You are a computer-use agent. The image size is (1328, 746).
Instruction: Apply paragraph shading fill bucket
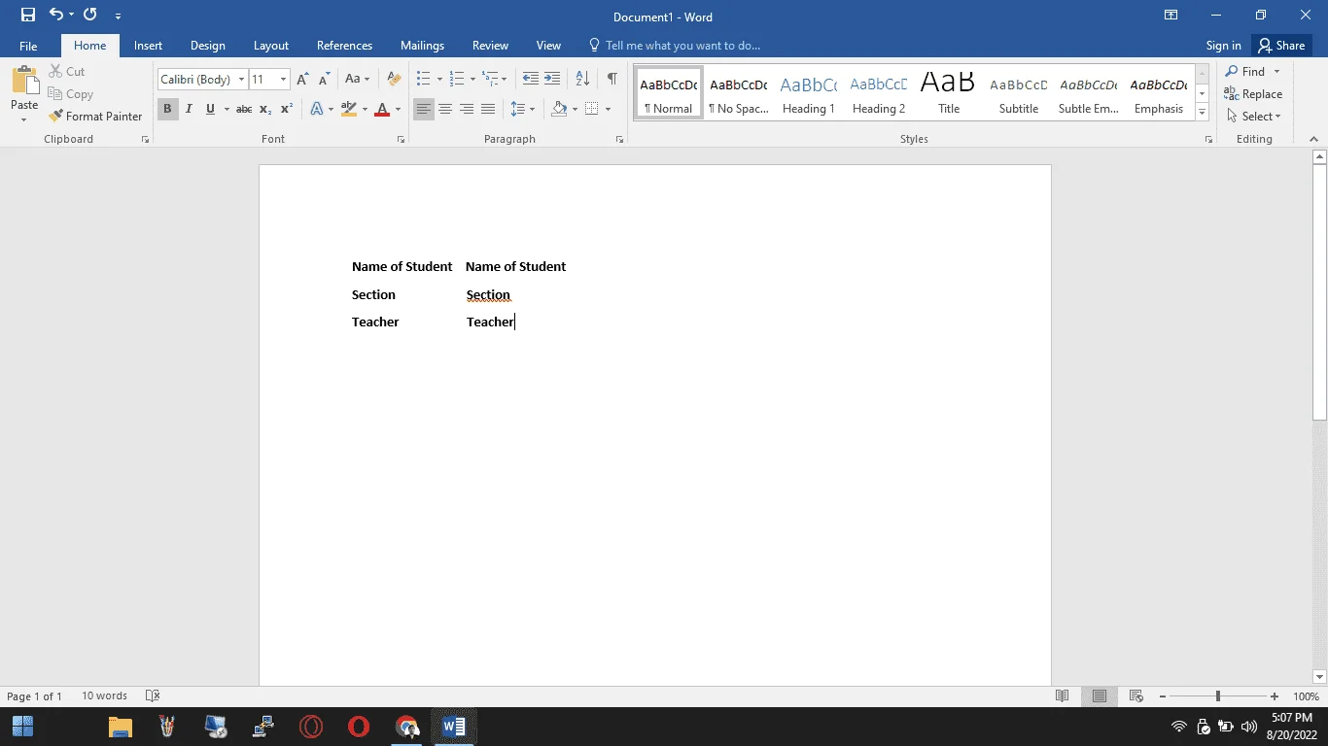(559, 109)
